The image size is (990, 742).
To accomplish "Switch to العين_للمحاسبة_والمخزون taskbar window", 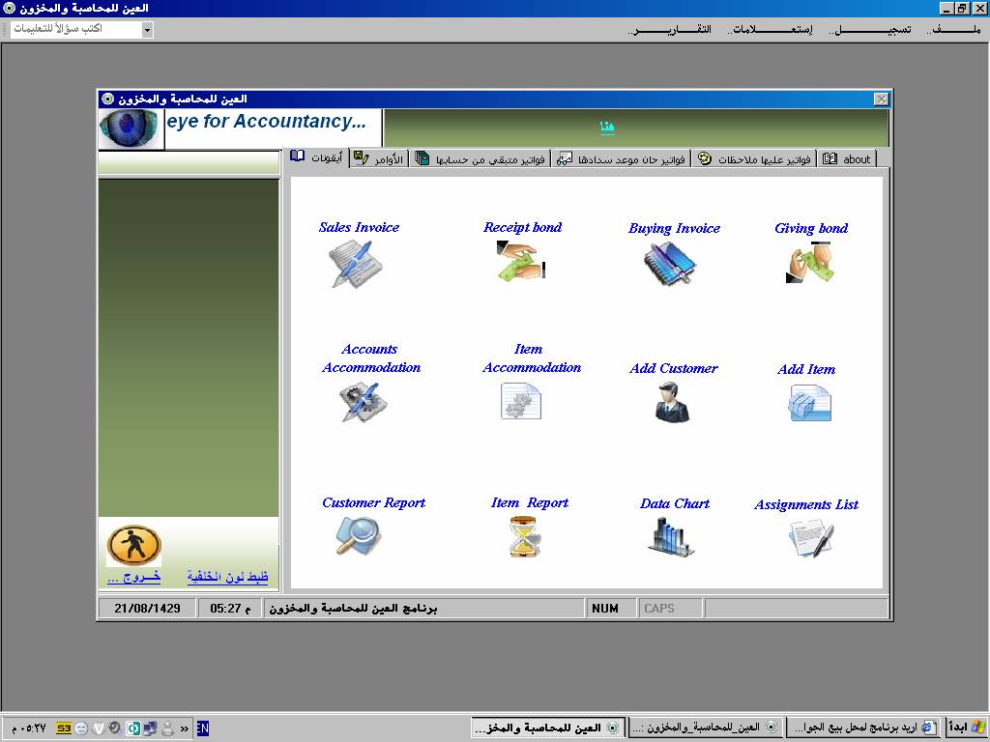I will pos(706,728).
